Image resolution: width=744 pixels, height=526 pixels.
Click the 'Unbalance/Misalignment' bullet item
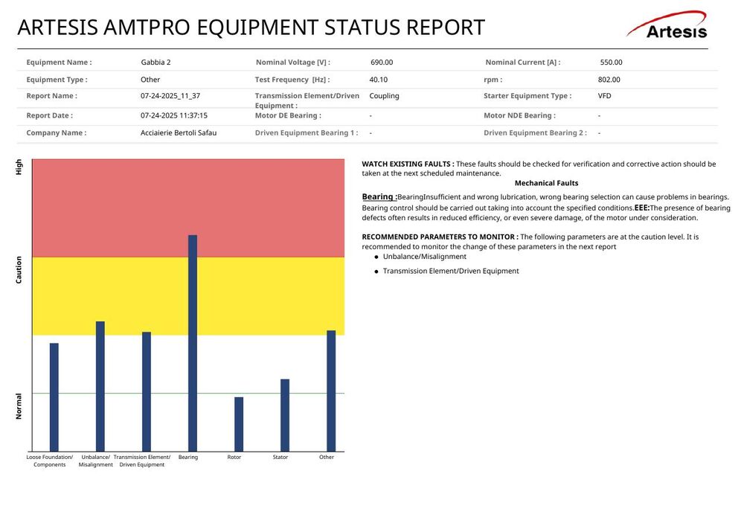click(425, 257)
